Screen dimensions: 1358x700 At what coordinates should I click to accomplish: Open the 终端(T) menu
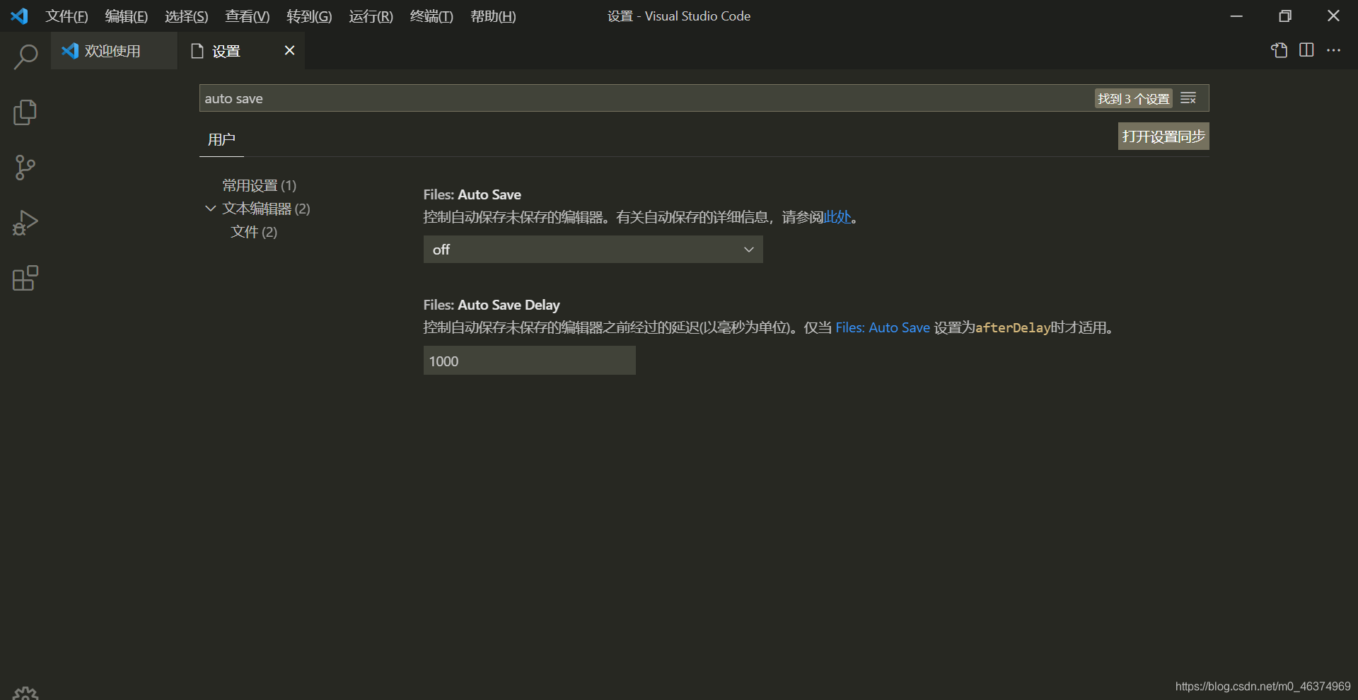click(x=431, y=16)
